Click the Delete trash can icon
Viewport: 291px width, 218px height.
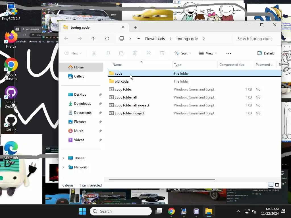(162, 53)
